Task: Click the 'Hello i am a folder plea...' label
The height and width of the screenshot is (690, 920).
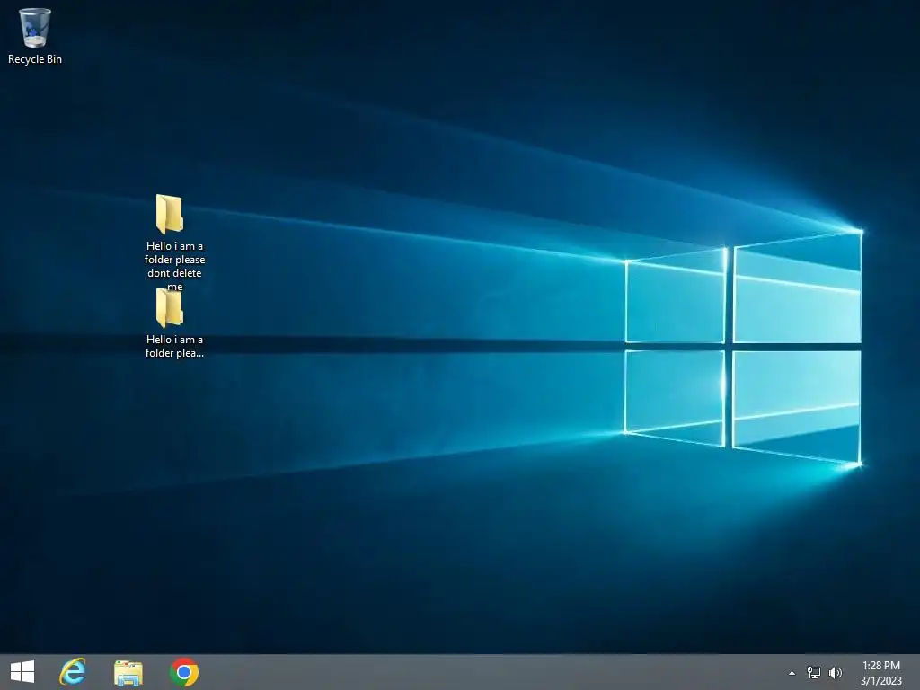Action: tap(175, 346)
